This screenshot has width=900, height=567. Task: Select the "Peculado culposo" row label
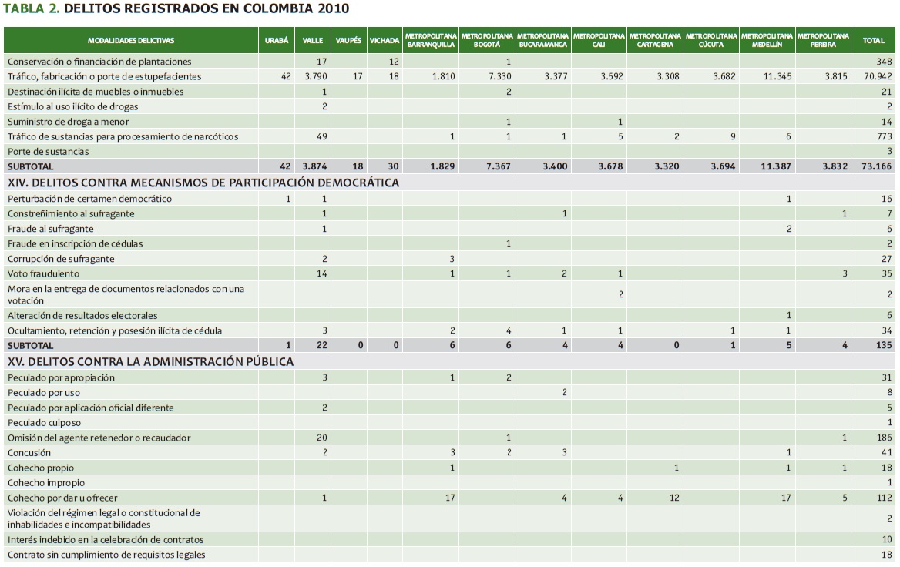point(44,423)
